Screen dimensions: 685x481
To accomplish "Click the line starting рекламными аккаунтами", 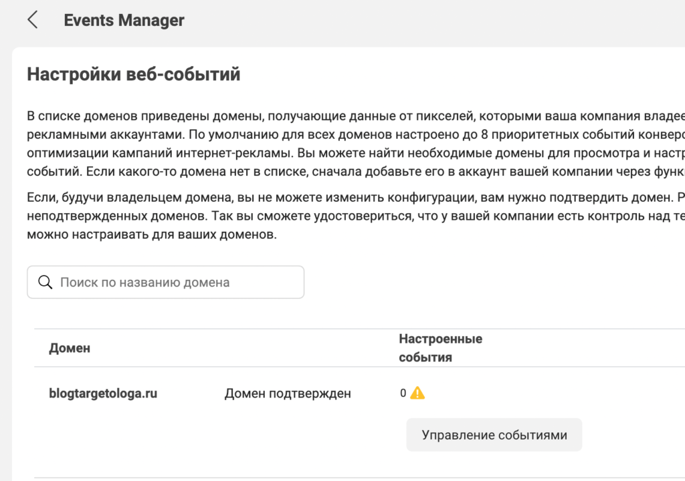I will coord(355,134).
